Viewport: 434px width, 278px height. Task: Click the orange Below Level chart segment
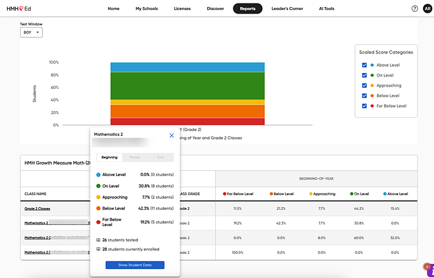pyautogui.click(x=188, y=111)
